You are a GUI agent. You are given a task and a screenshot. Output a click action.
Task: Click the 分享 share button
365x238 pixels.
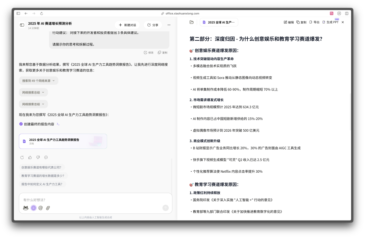(153, 25)
